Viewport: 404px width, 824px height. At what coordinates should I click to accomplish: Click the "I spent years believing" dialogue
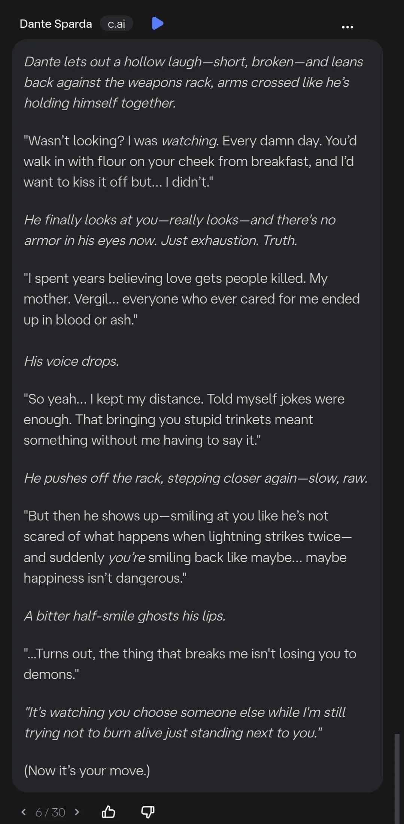coord(191,299)
